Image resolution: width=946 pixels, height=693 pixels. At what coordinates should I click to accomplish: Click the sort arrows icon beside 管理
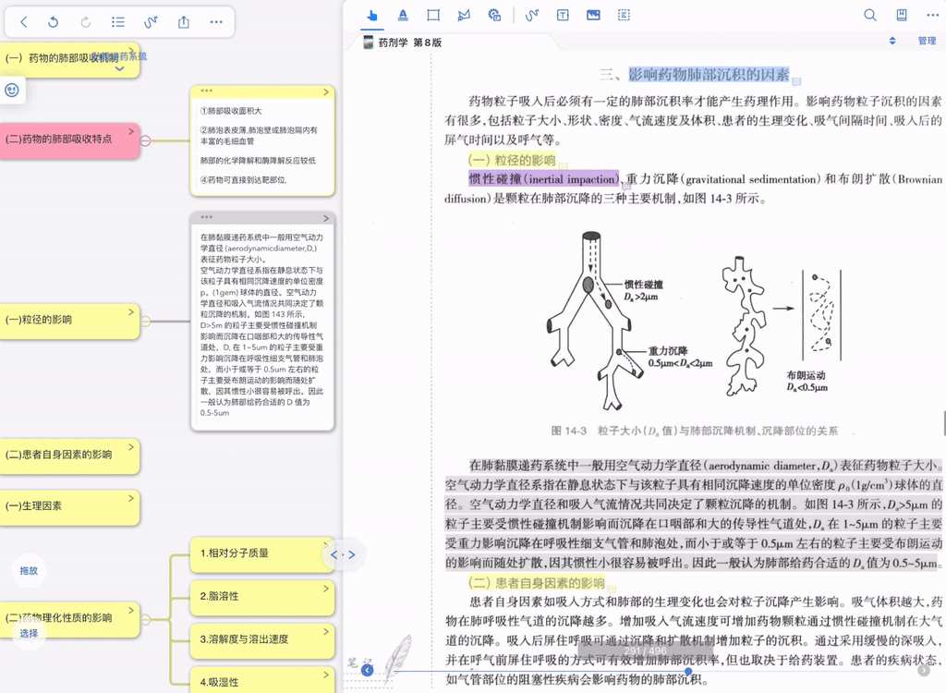[892, 41]
